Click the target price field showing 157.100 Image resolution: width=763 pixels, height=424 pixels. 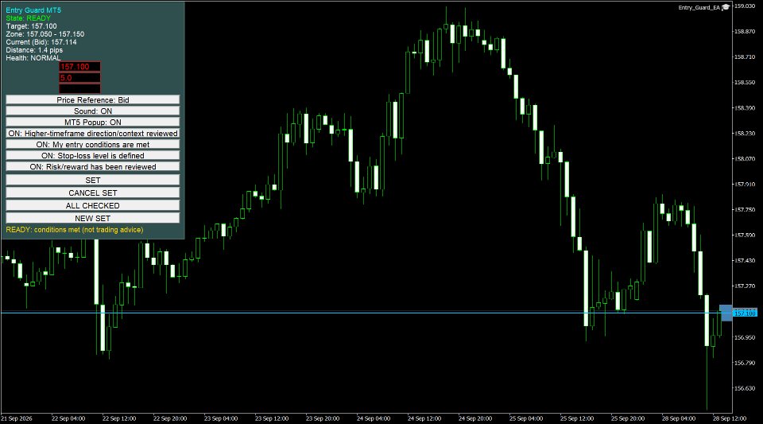79,67
